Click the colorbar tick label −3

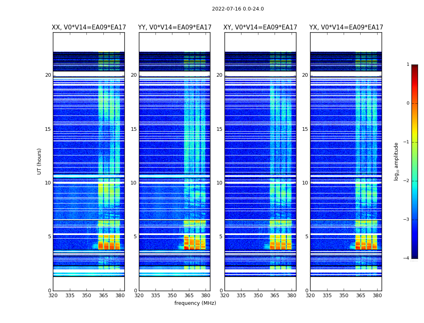[406, 220]
